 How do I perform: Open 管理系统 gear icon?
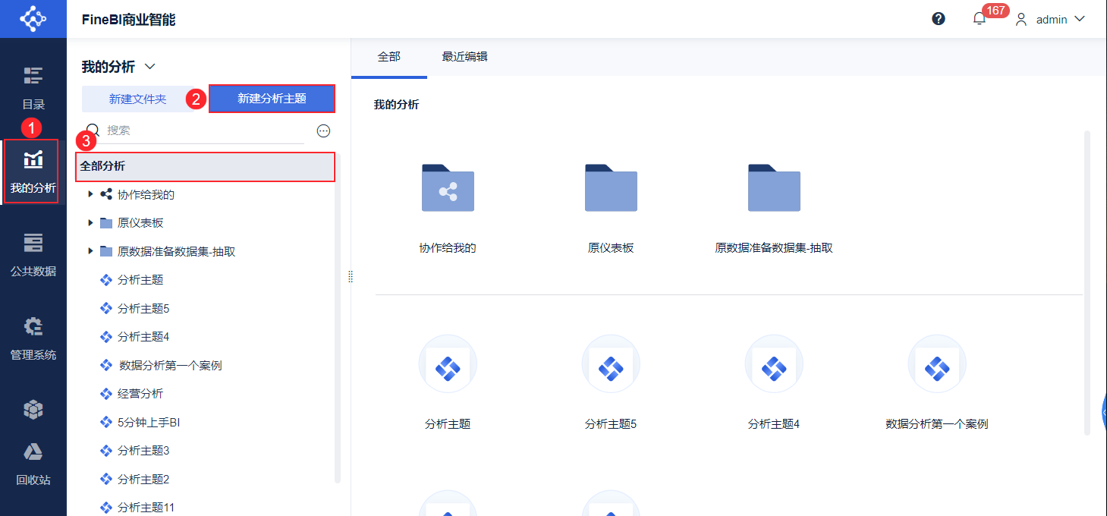[x=33, y=326]
